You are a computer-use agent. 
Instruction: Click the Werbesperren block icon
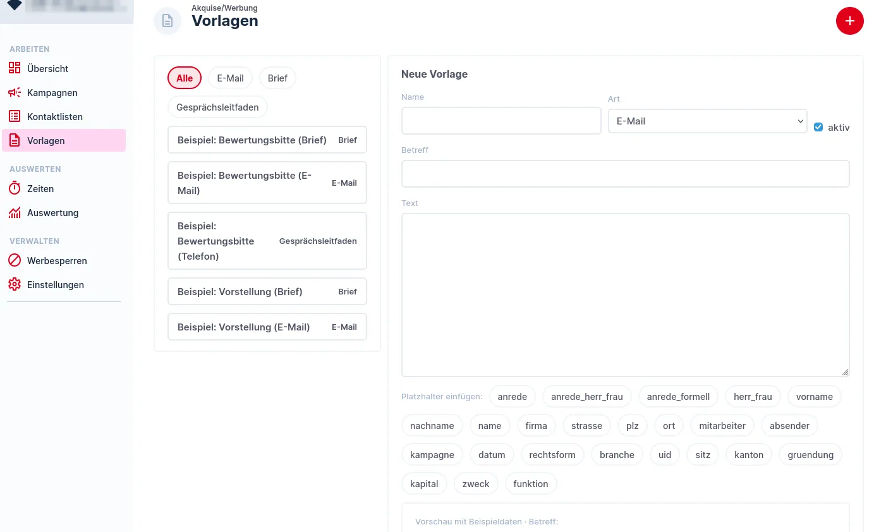click(x=15, y=260)
